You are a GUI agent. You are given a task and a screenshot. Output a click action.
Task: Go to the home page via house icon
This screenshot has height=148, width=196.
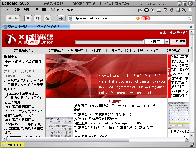(x=47, y=18)
